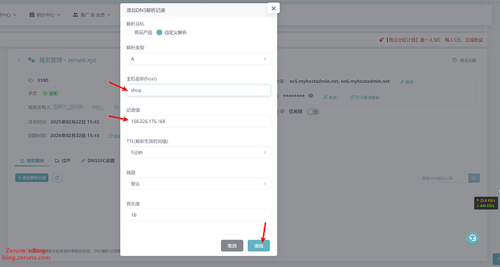Toggle the lock switch next to 已关闭

[x=313, y=111]
